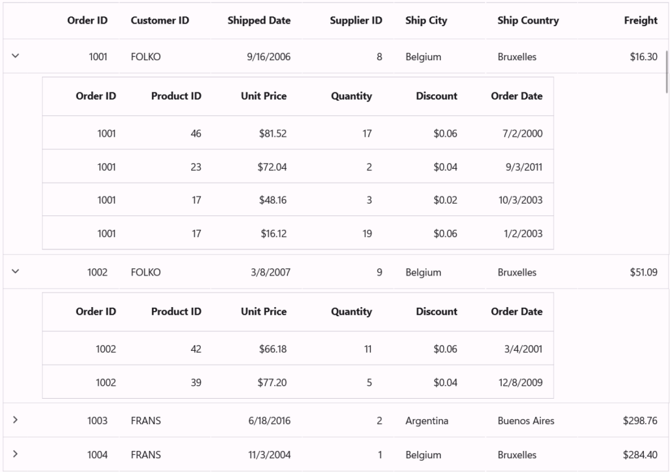Expand order 1004 to show details
This screenshot has height=472, width=670.
[15, 455]
